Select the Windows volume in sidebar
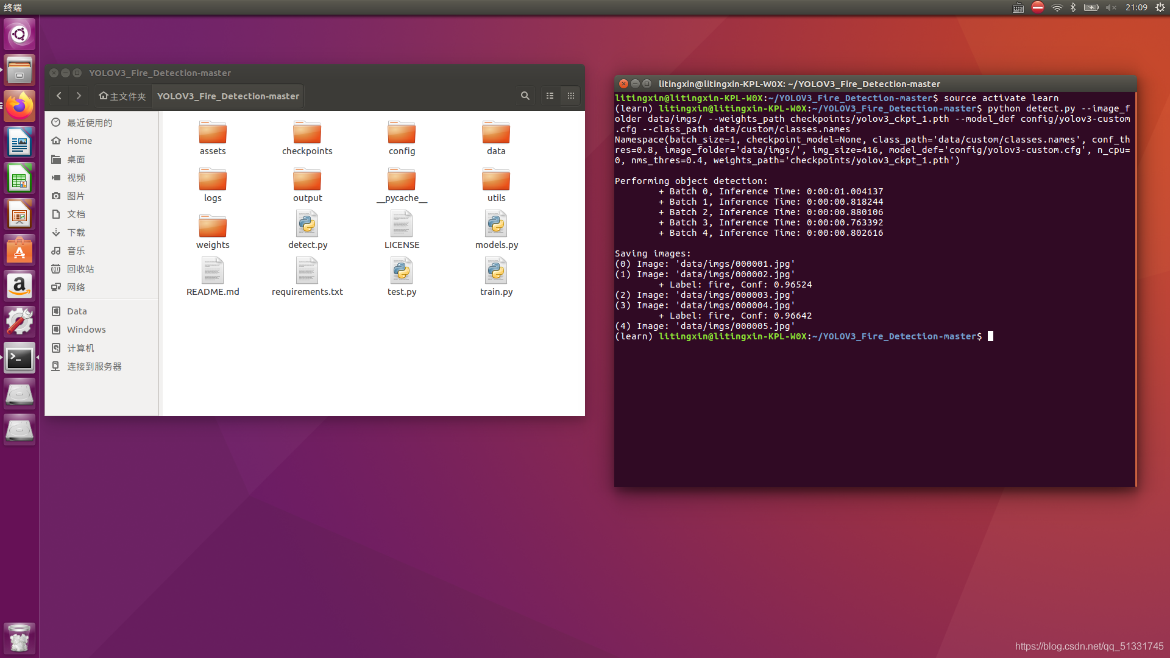 coord(86,330)
